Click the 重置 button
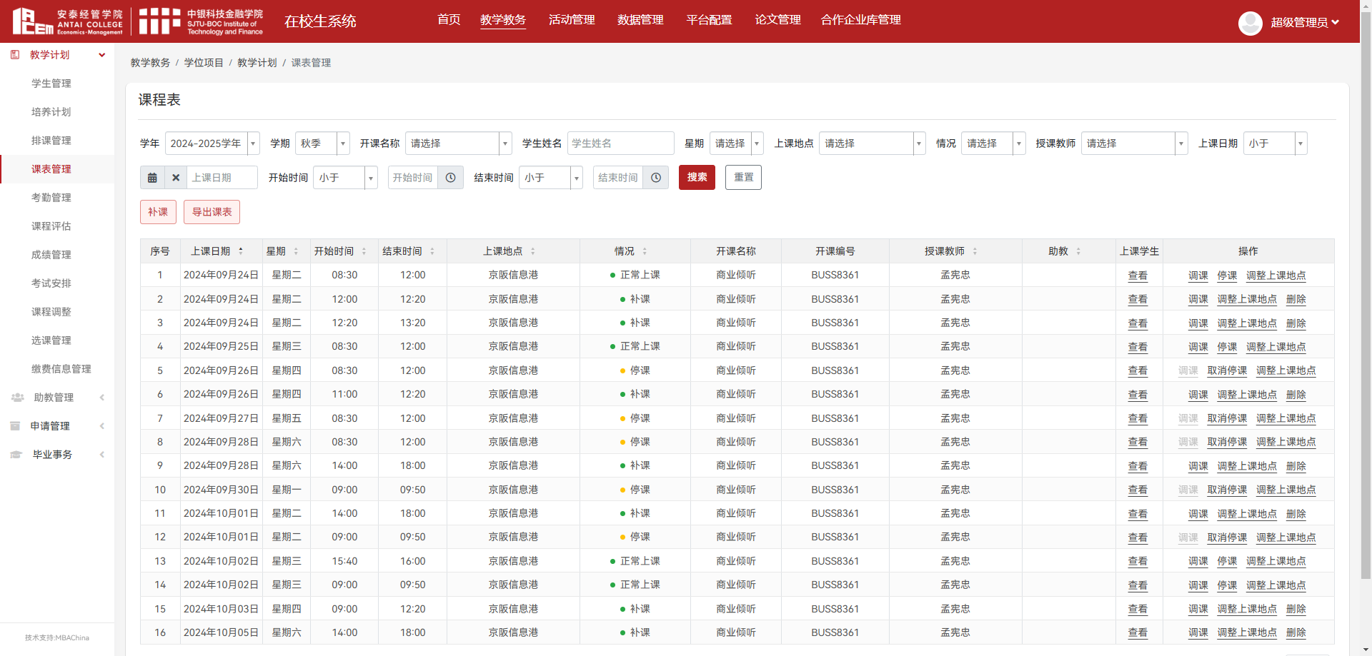 pos(743,177)
